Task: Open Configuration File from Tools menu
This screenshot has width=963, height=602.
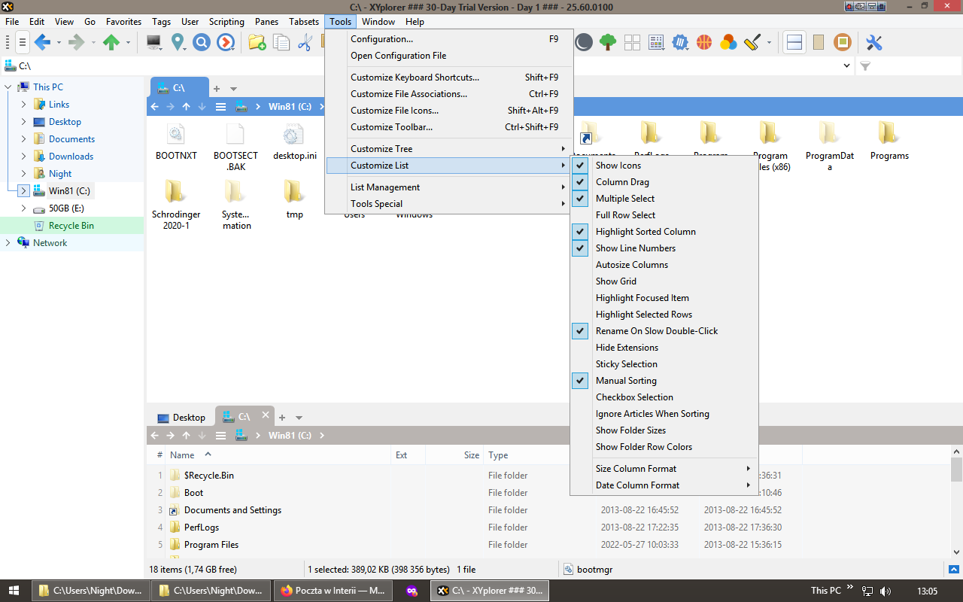Action: pyautogui.click(x=399, y=55)
